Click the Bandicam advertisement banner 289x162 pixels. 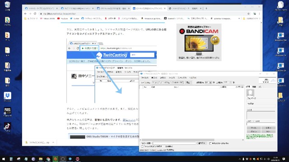[199, 42]
